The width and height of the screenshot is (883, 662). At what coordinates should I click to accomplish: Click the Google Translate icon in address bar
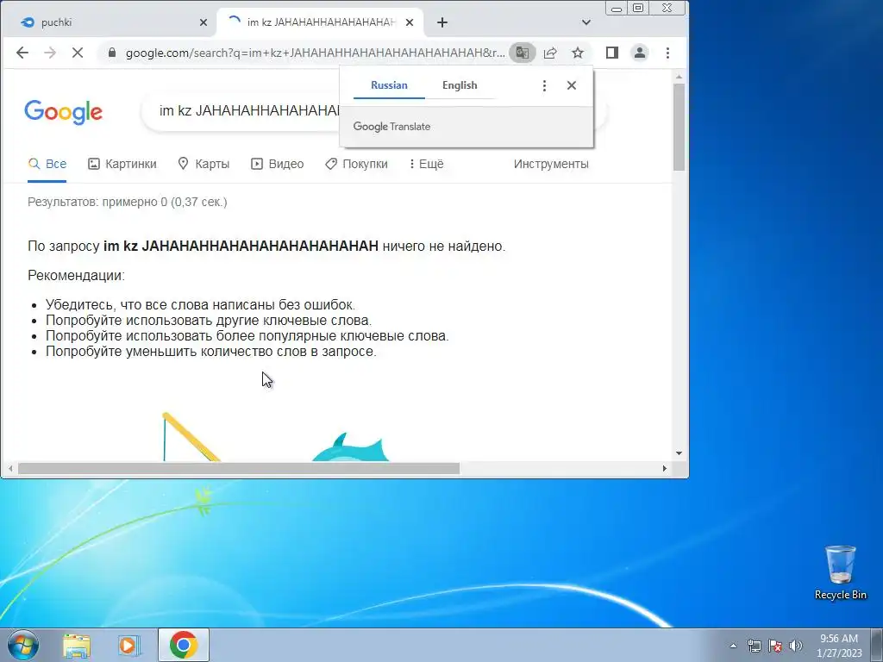pyautogui.click(x=522, y=53)
